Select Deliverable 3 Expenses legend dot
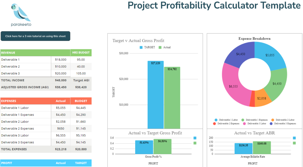This screenshot has height=167, width=303. 271,123
